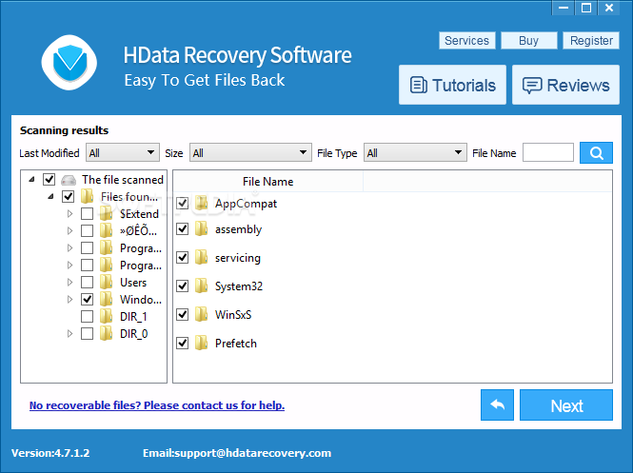Click the drive icon of The file scanned

[69, 180]
